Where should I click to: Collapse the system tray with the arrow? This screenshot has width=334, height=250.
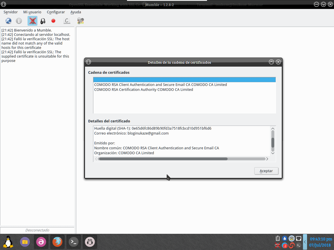coord(305,242)
